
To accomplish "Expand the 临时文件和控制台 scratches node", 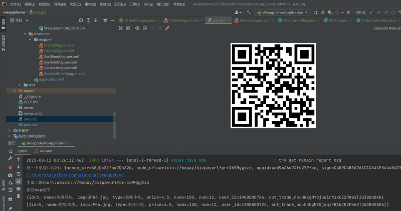I will [10, 136].
